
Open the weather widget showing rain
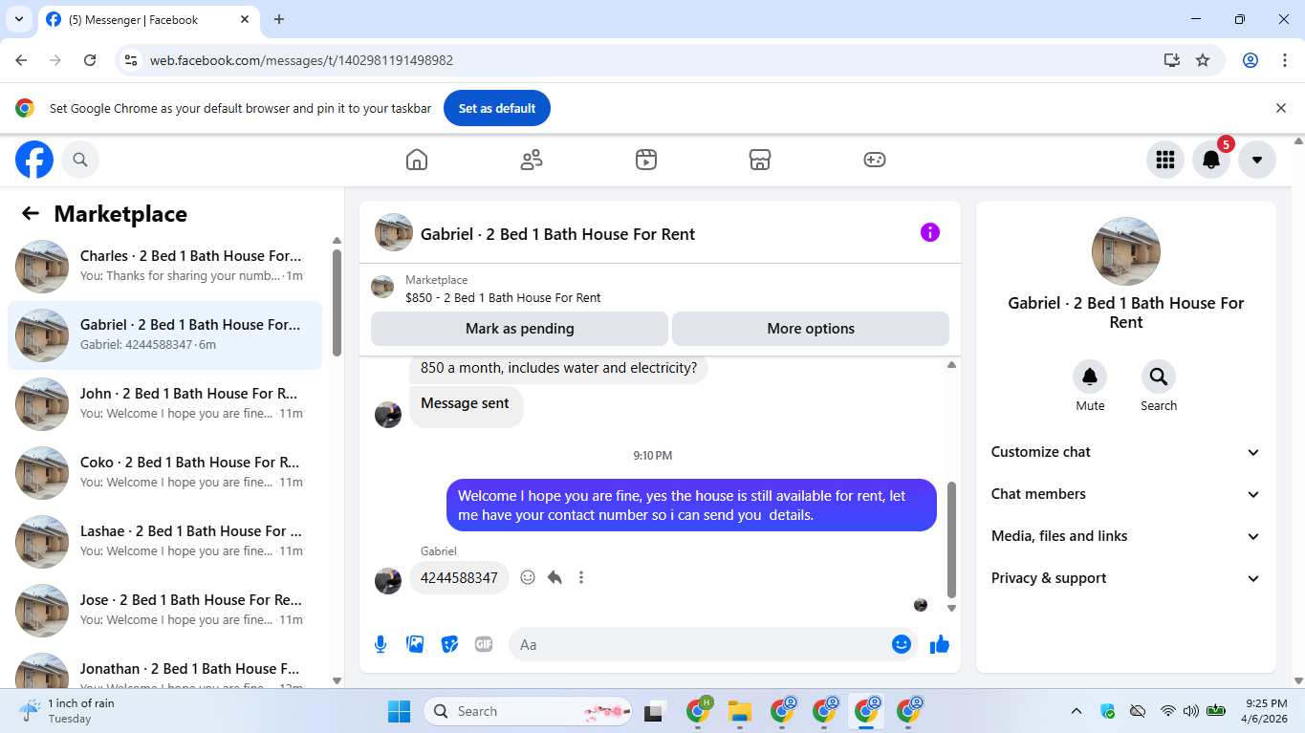tap(67, 711)
